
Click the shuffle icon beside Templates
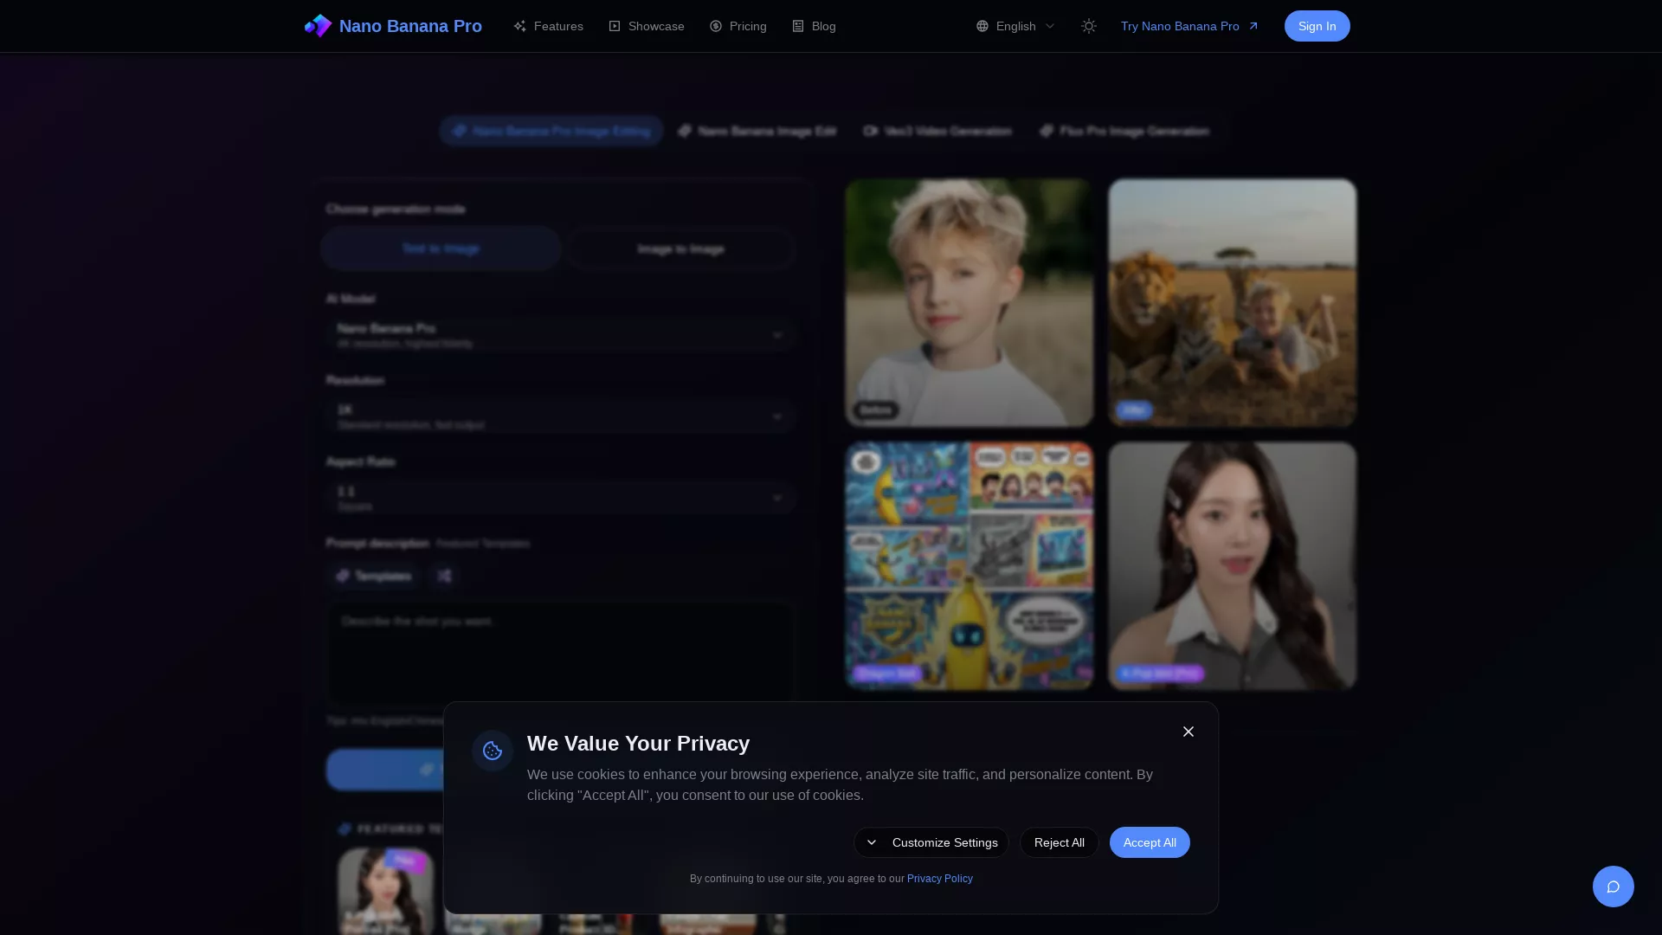click(444, 576)
